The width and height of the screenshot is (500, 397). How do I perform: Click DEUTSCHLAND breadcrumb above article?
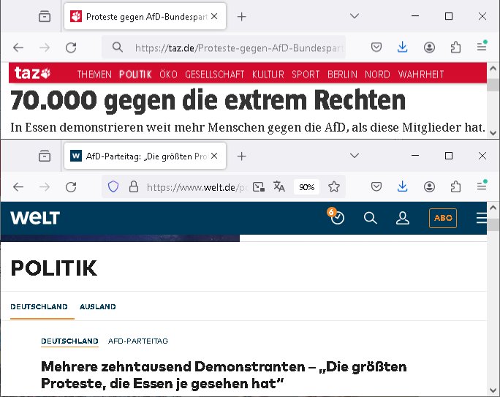[x=69, y=341]
